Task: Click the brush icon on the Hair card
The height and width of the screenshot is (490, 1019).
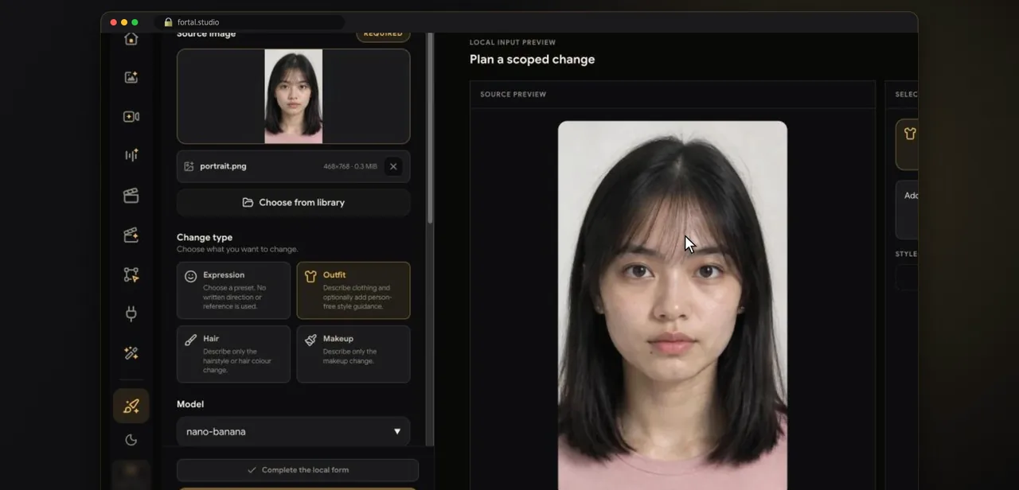Action: pos(190,340)
